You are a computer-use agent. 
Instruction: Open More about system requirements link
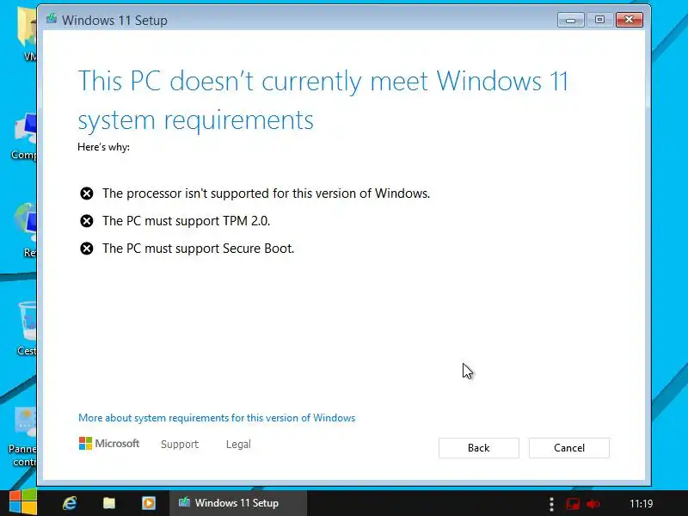[217, 418]
